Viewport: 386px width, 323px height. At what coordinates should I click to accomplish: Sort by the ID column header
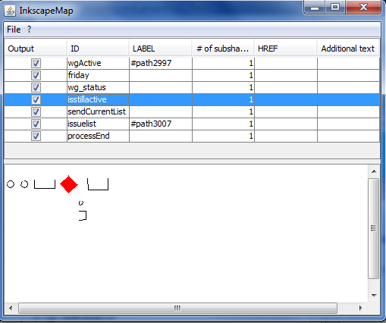tap(98, 49)
